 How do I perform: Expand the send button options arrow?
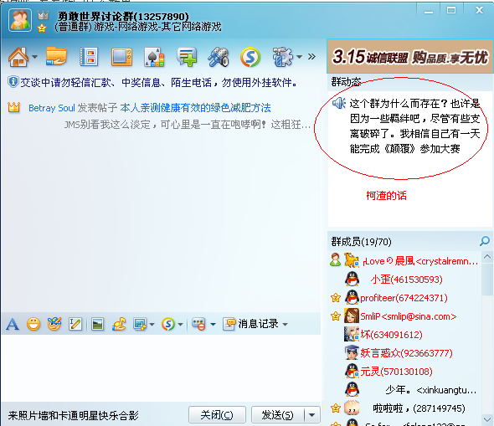coord(312,415)
